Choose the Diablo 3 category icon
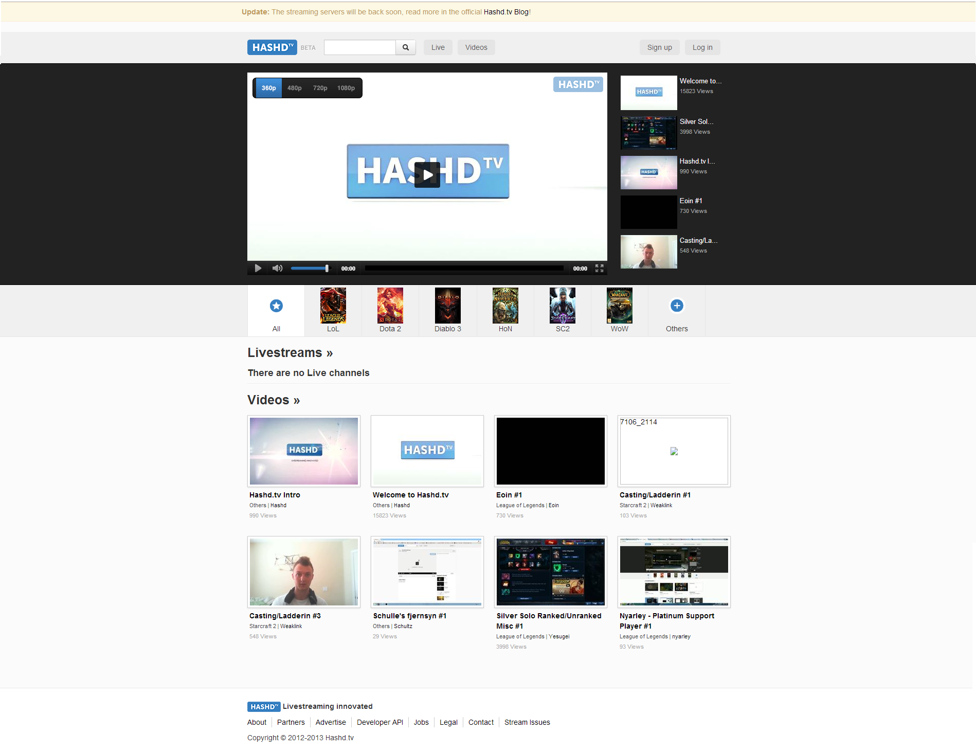 447,306
